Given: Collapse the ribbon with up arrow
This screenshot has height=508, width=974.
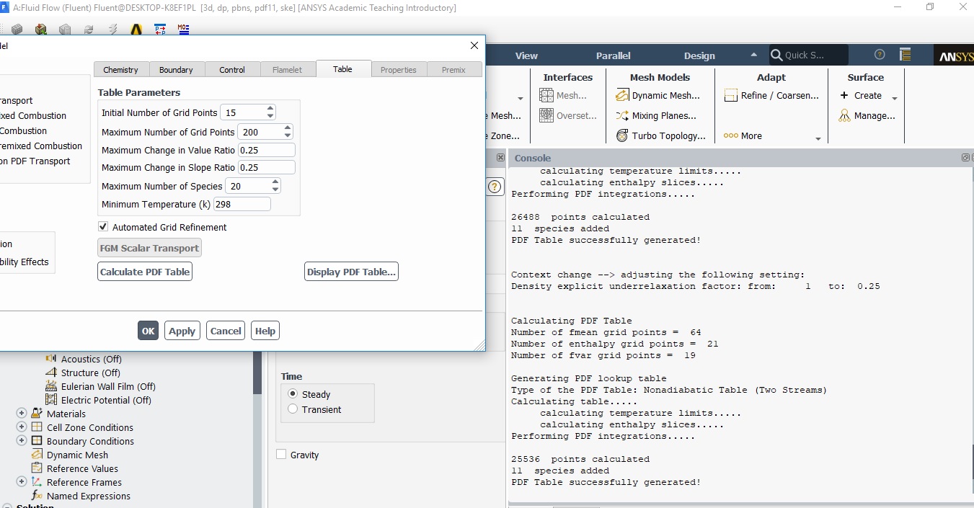Looking at the screenshot, I should click(754, 55).
